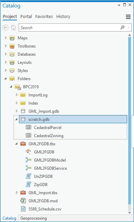Open the search options dropdown arrow
Viewport: 134px width, 222px height.
tap(129, 27)
